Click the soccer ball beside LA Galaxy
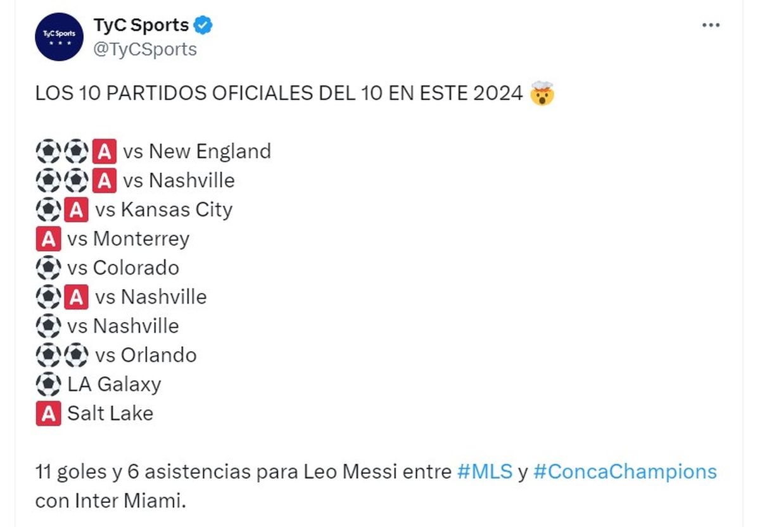760x527 pixels. (48, 385)
